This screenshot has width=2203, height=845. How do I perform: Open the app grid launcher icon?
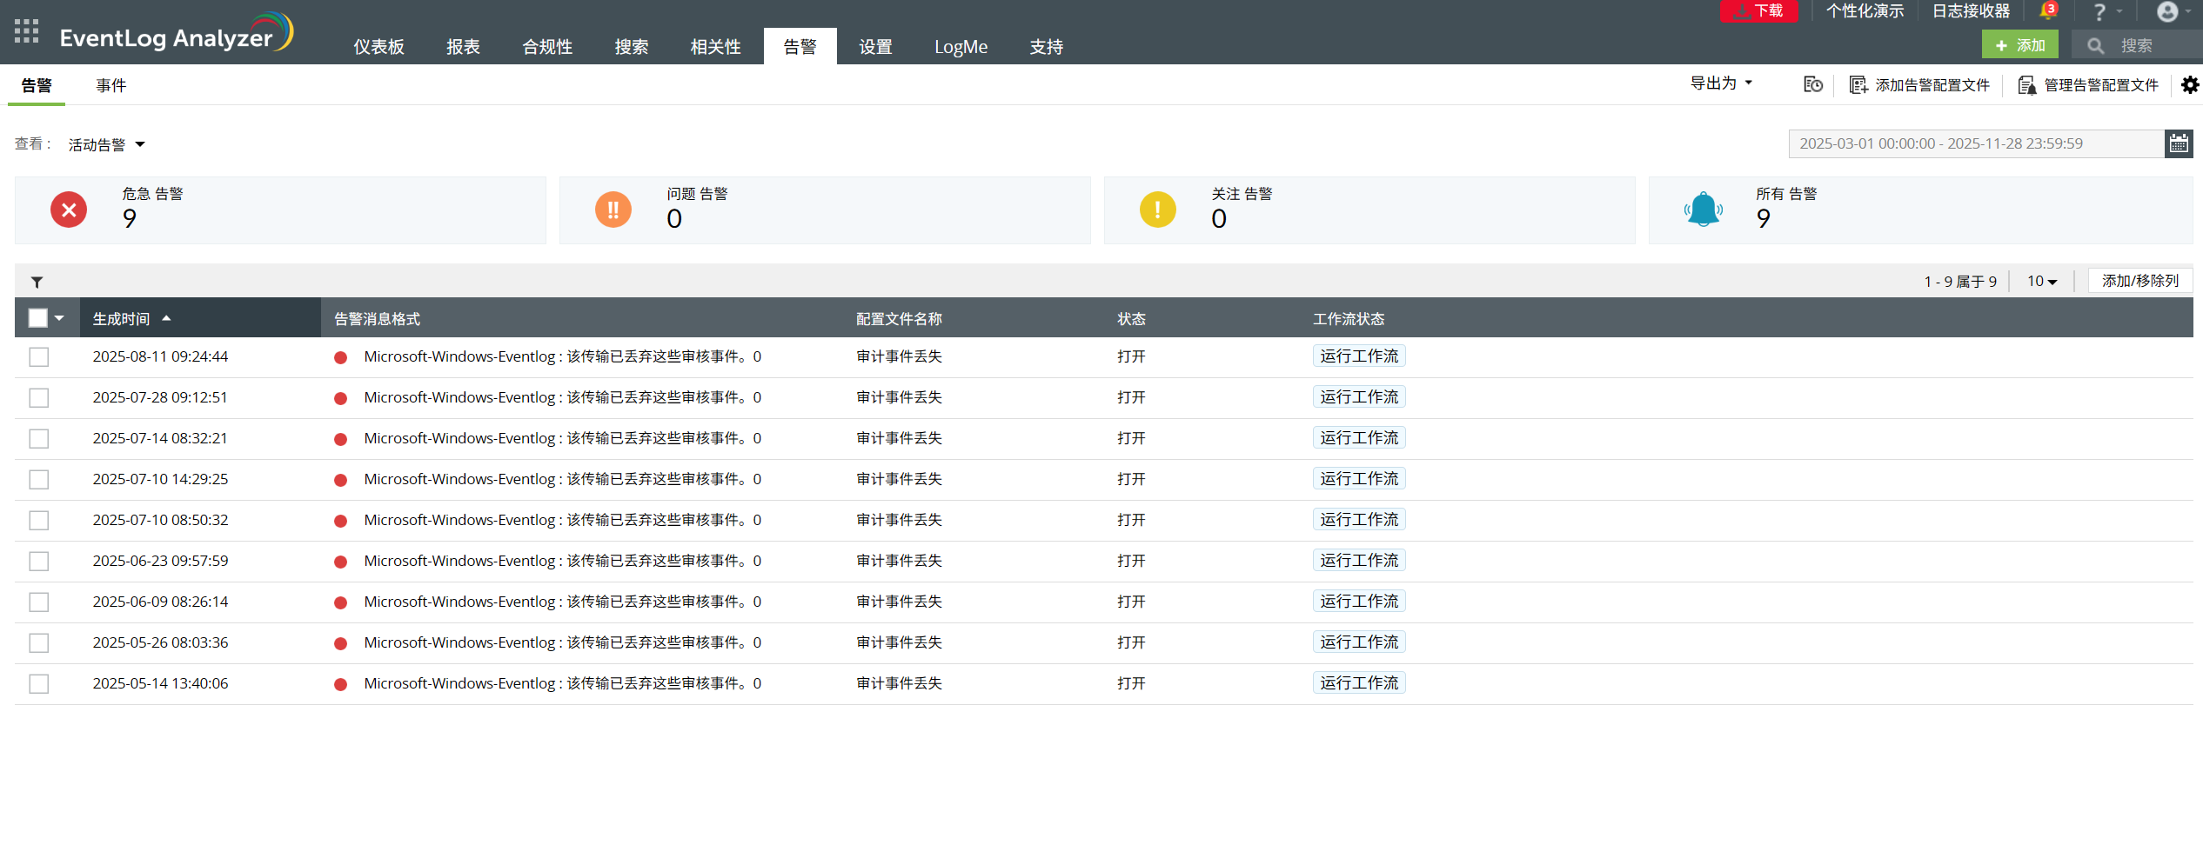tap(26, 31)
